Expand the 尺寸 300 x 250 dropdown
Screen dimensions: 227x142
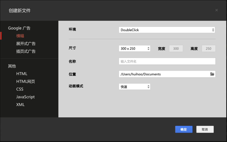point(134,49)
